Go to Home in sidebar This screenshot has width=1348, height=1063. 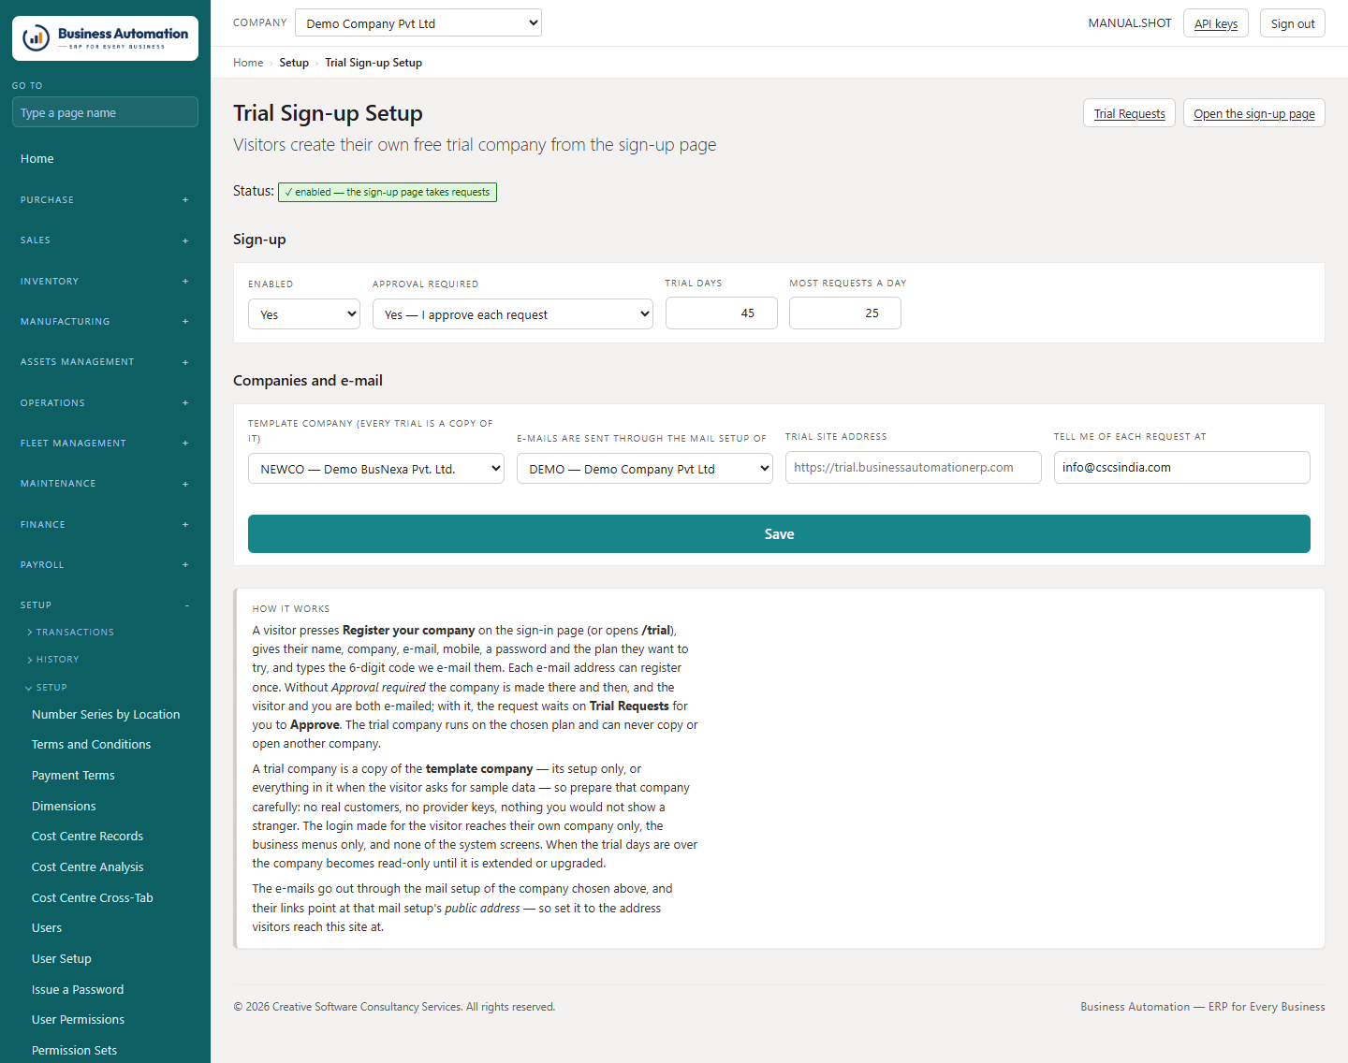pyautogui.click(x=37, y=159)
